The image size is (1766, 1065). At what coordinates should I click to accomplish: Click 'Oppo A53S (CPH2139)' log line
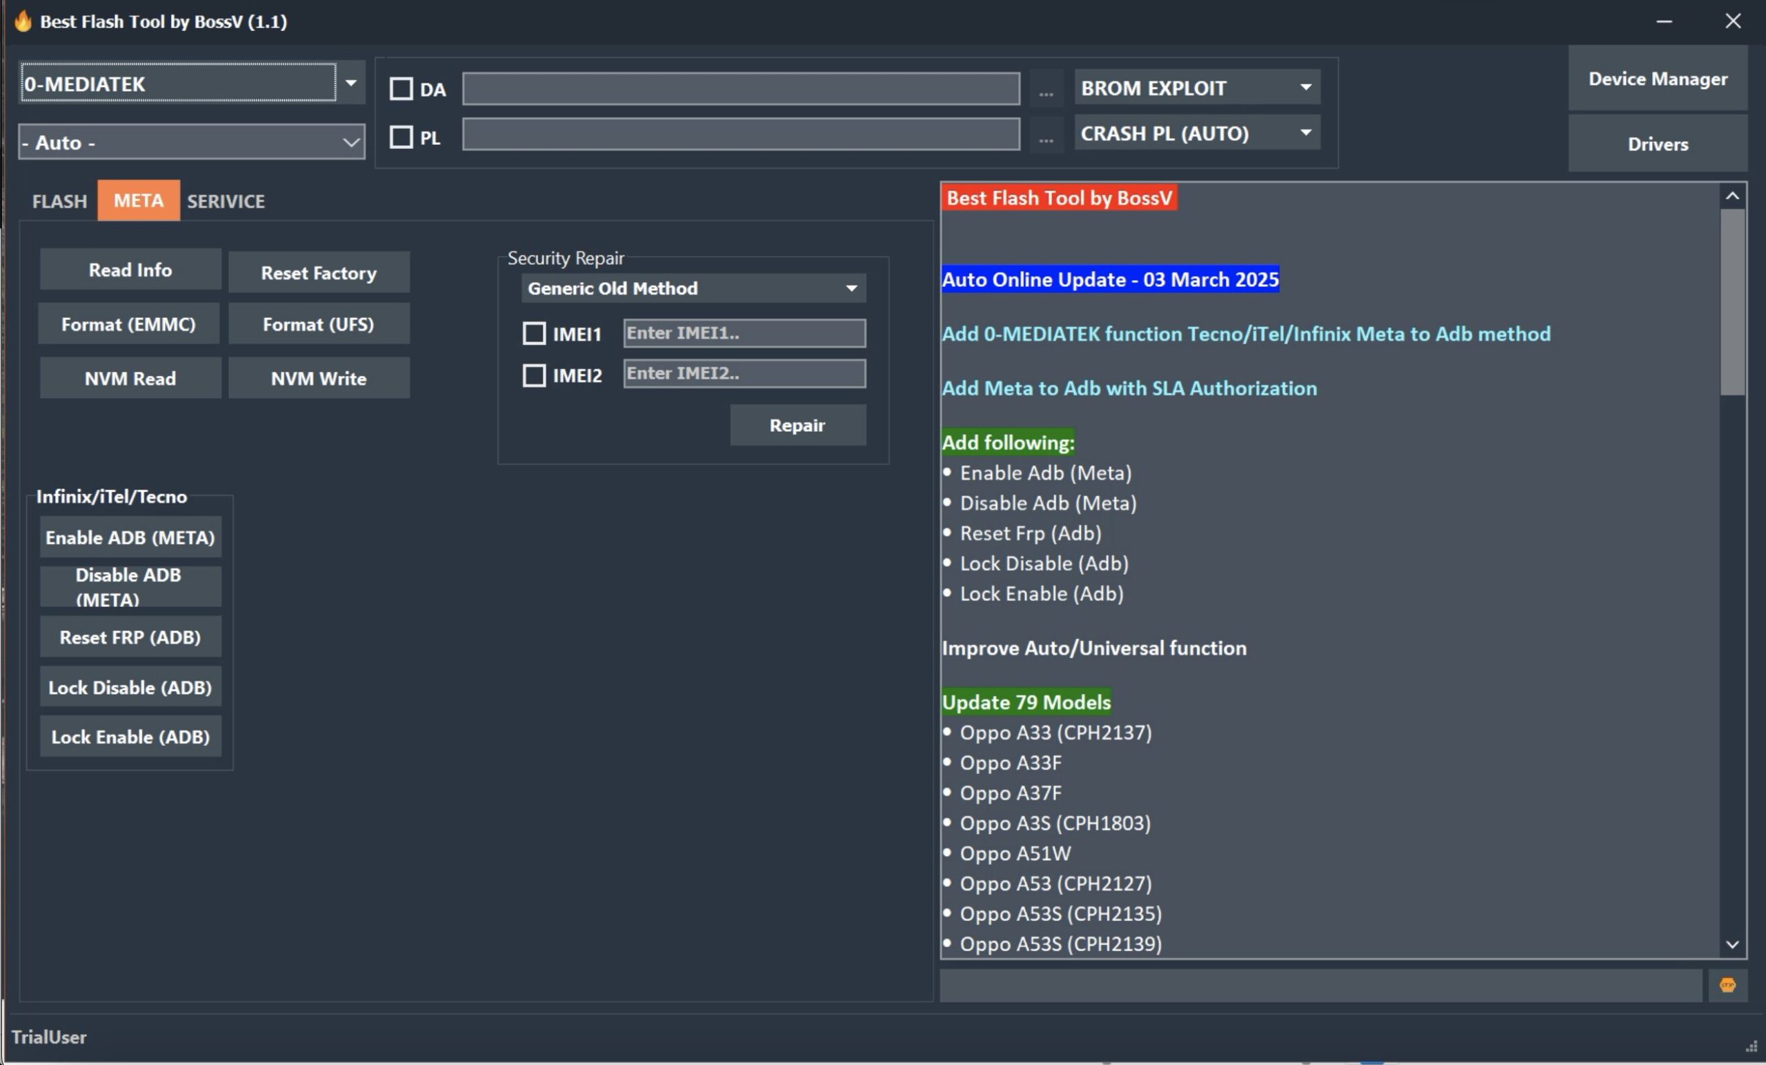tap(1061, 944)
